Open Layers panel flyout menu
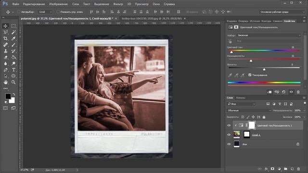The width and height of the screenshot is (308, 173). point(304,98)
